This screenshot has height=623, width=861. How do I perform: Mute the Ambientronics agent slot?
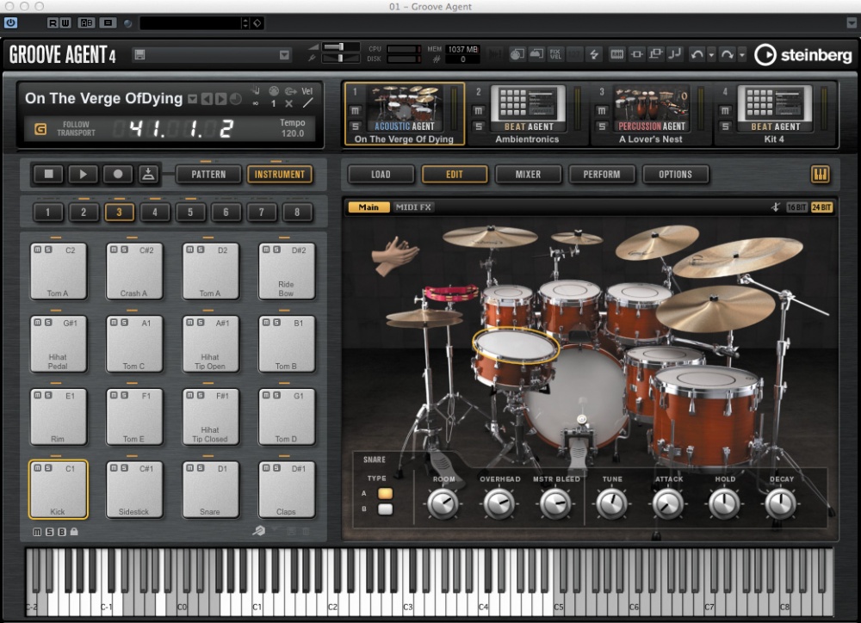[479, 111]
